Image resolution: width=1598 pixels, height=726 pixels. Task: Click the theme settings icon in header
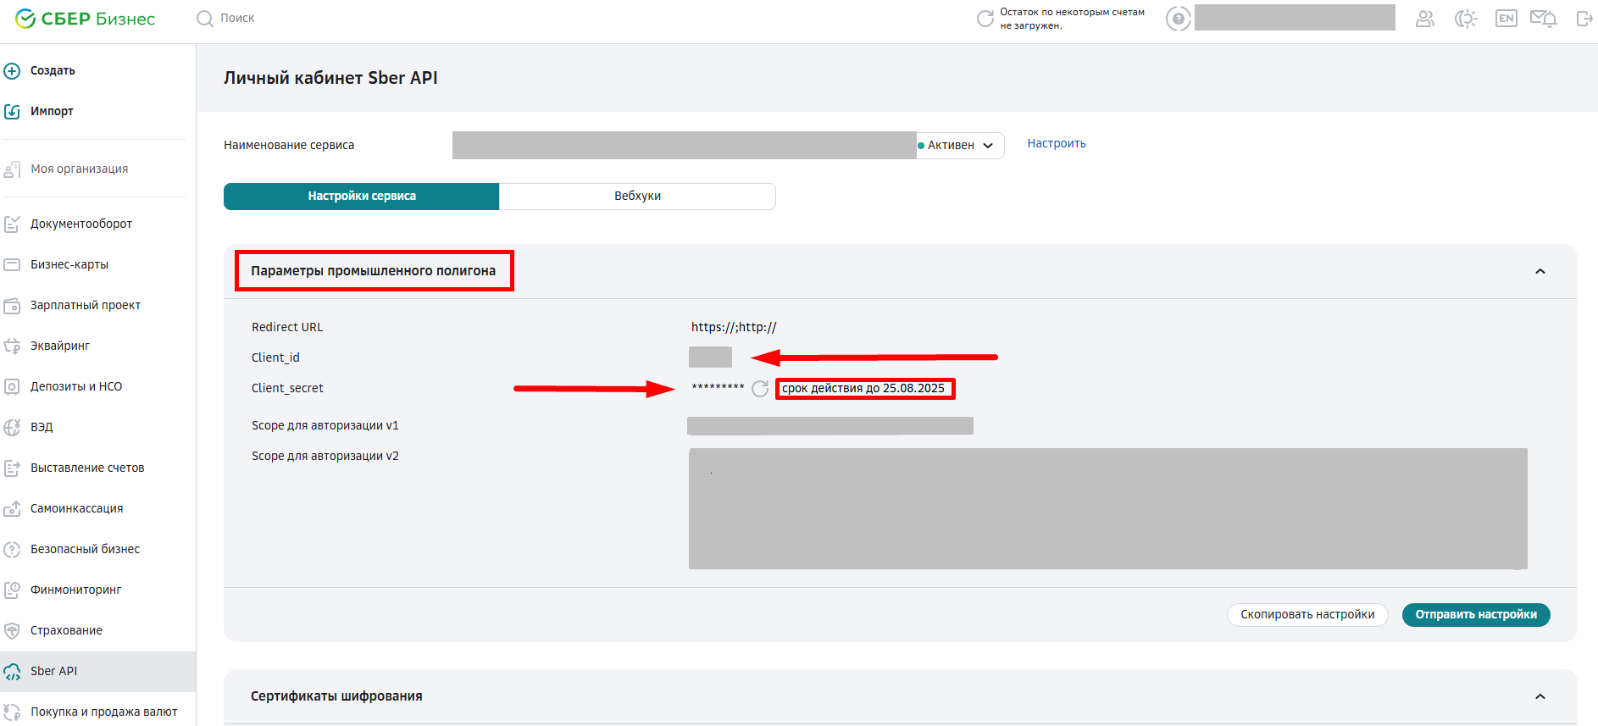click(x=1466, y=19)
